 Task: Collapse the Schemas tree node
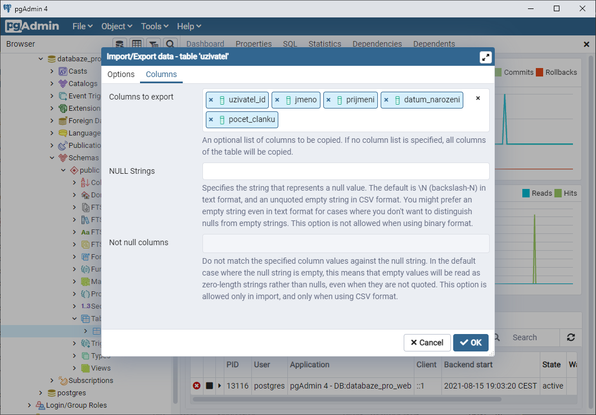pyautogui.click(x=52, y=157)
